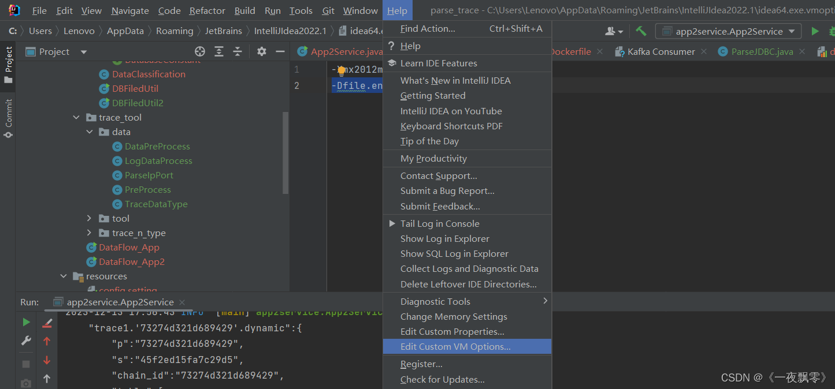Click the gray up arrow in Run panel
The height and width of the screenshot is (389, 835).
click(x=47, y=379)
